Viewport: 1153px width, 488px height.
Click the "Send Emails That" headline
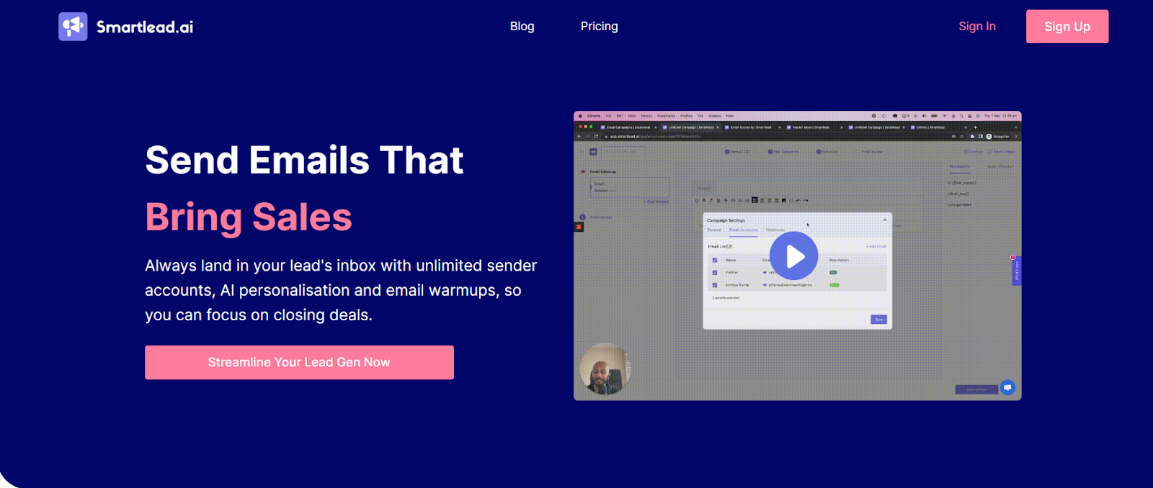coord(304,160)
